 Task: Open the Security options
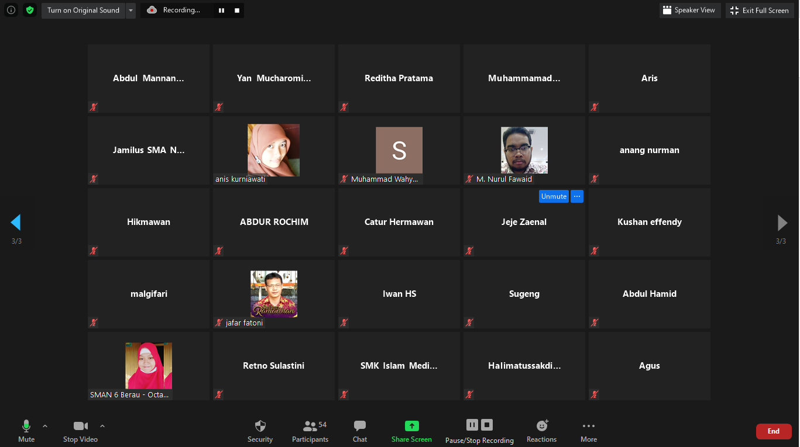[260, 431]
